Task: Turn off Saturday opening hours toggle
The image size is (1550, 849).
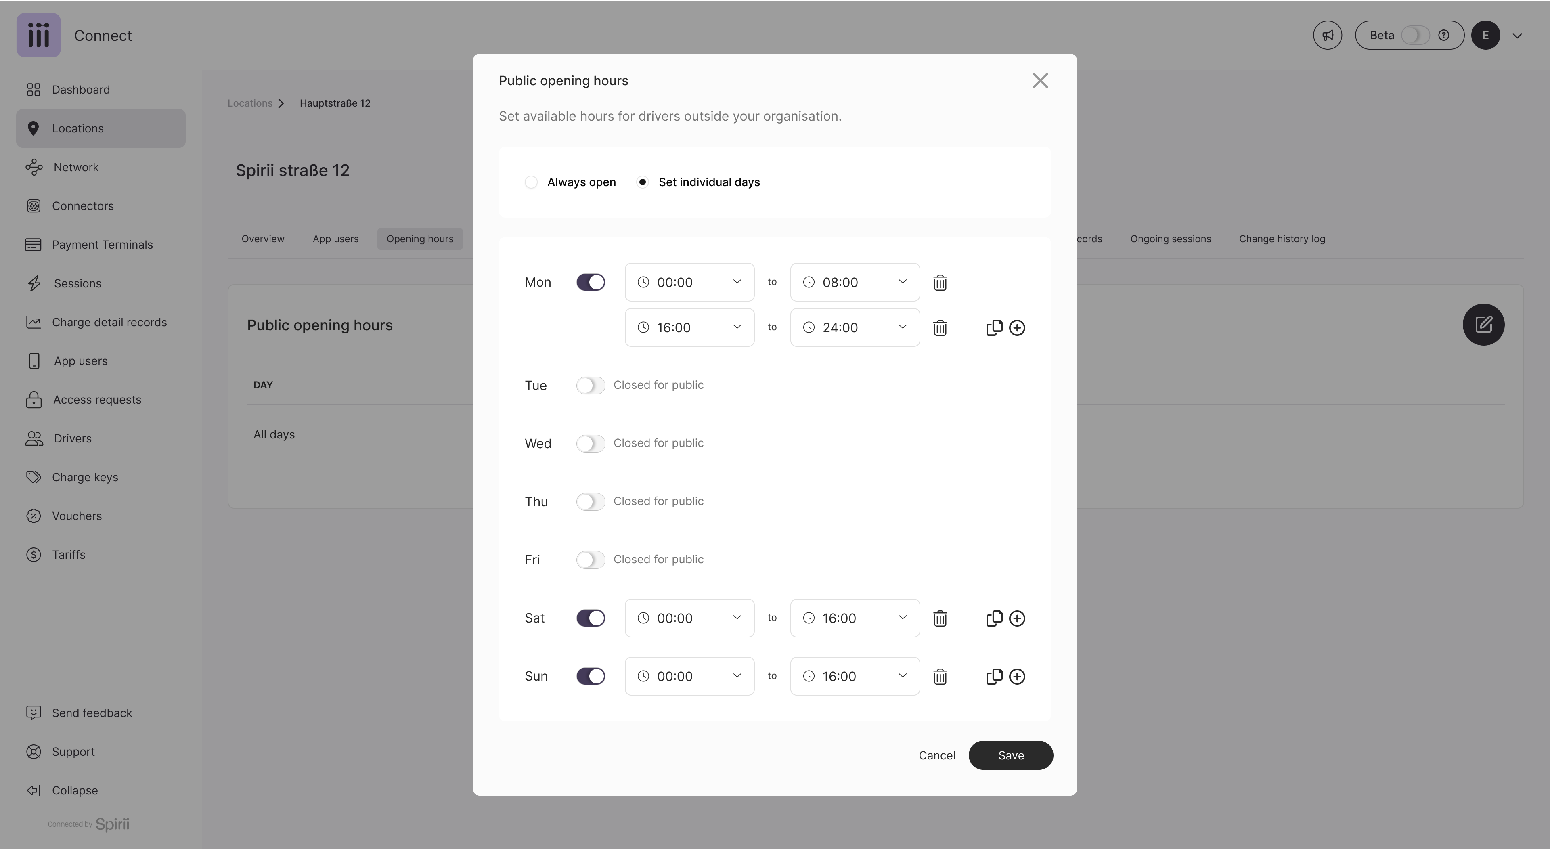Action: point(590,618)
